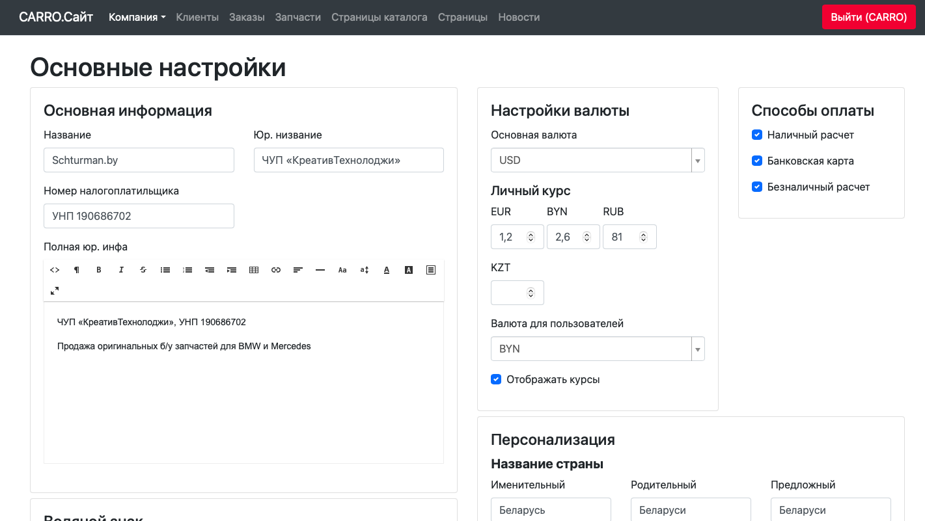925x521 pixels.
Task: Apply strikethrough formatting in the editor
Action: pyautogui.click(x=143, y=270)
